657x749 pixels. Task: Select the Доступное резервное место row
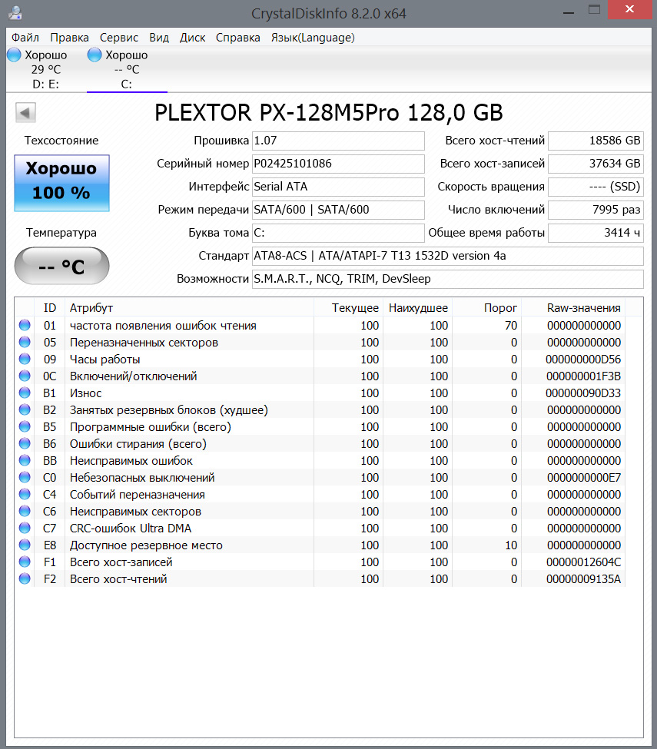pyautogui.click(x=320, y=545)
